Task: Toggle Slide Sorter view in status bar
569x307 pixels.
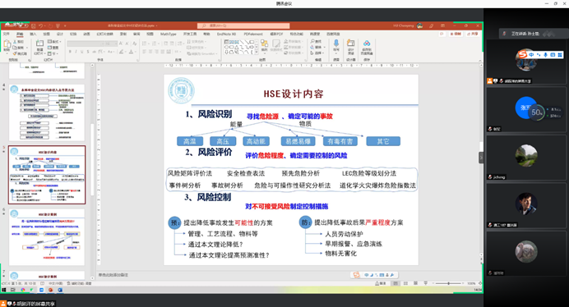Action: click(x=405, y=283)
